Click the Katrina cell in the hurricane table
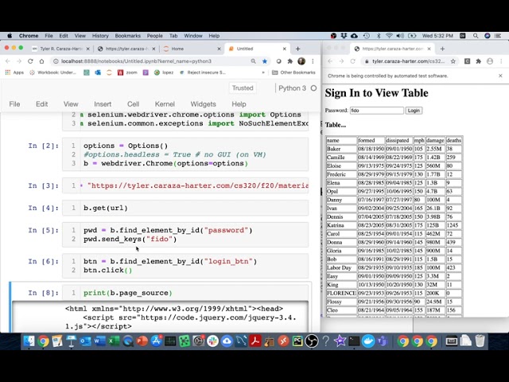Viewport: 509px width, 382px height. [341, 225]
